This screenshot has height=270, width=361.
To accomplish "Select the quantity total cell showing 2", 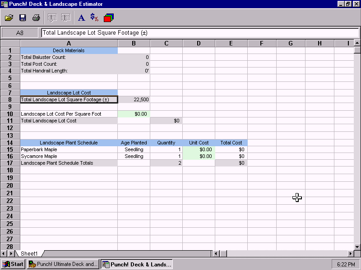I will 166,163.
